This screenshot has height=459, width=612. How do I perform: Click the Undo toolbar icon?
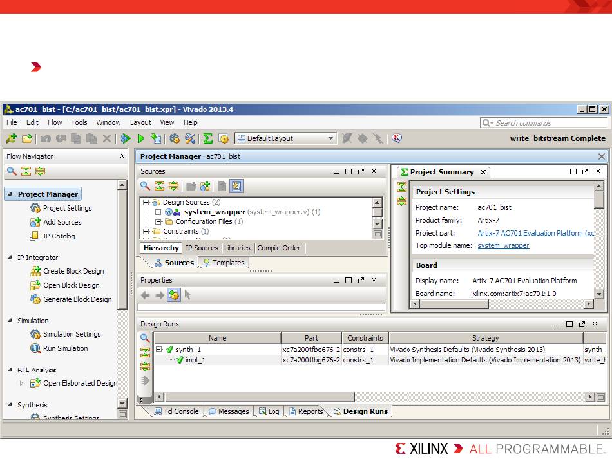[46, 138]
